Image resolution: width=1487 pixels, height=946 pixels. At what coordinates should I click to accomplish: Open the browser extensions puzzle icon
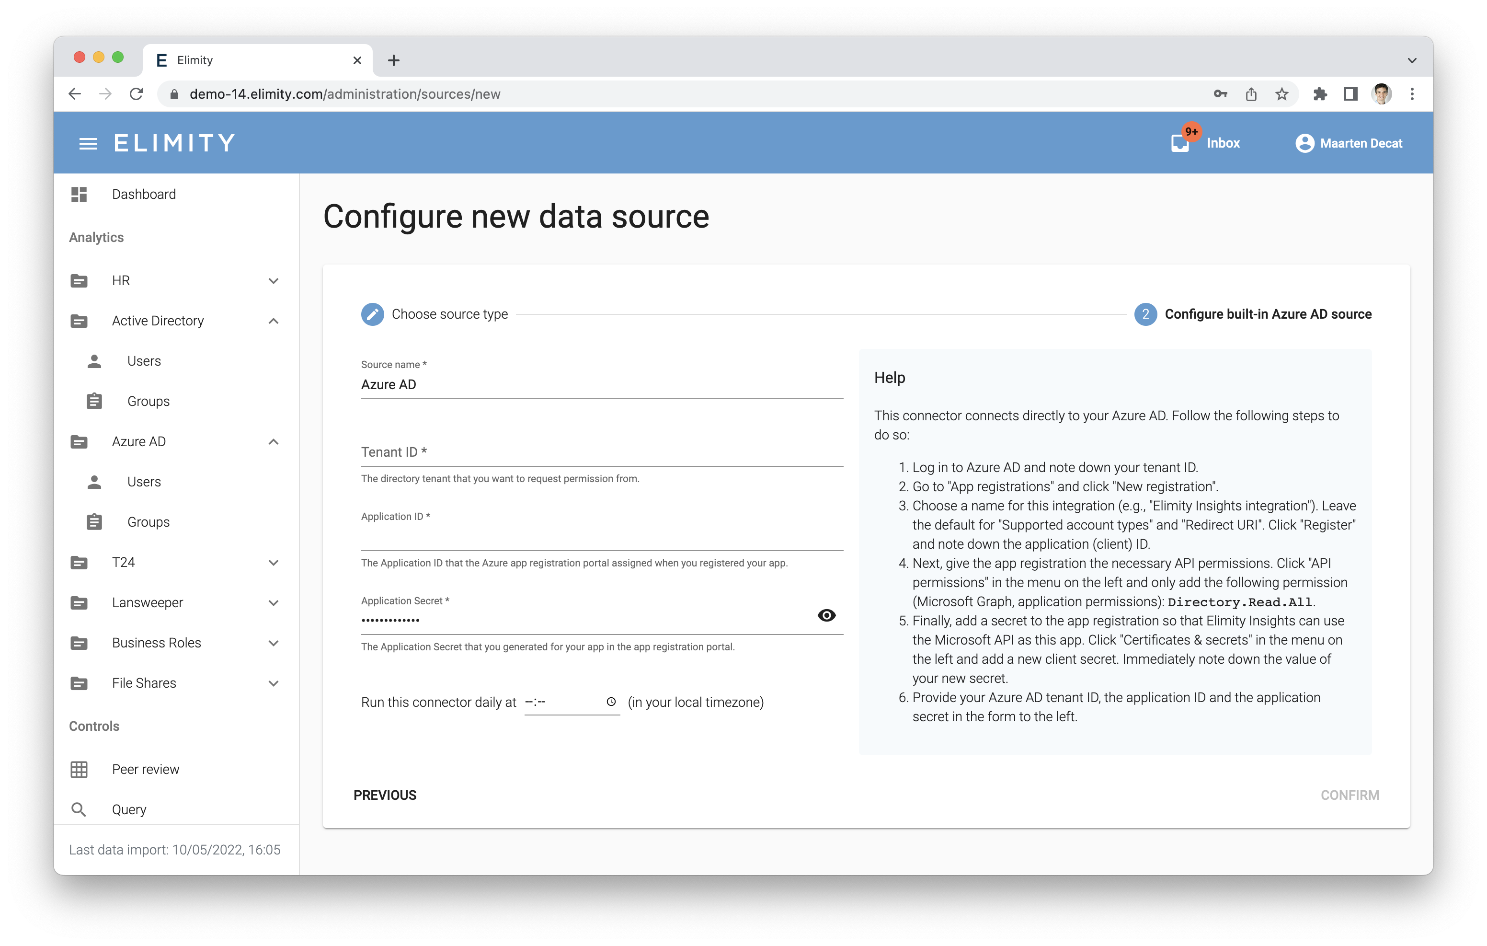tap(1320, 94)
